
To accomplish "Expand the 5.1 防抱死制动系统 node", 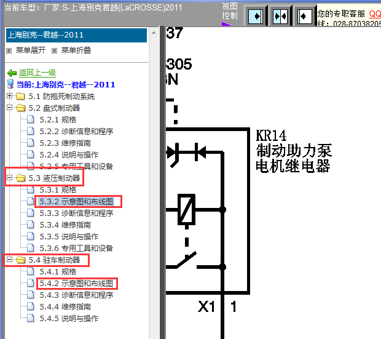I will click(9, 95).
